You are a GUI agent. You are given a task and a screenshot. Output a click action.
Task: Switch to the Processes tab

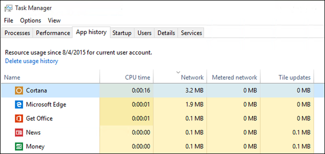point(17,33)
